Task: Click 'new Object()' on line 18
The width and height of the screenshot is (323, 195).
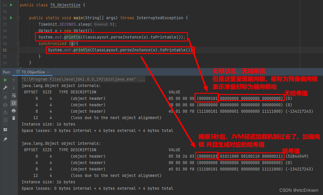Action: (78, 31)
